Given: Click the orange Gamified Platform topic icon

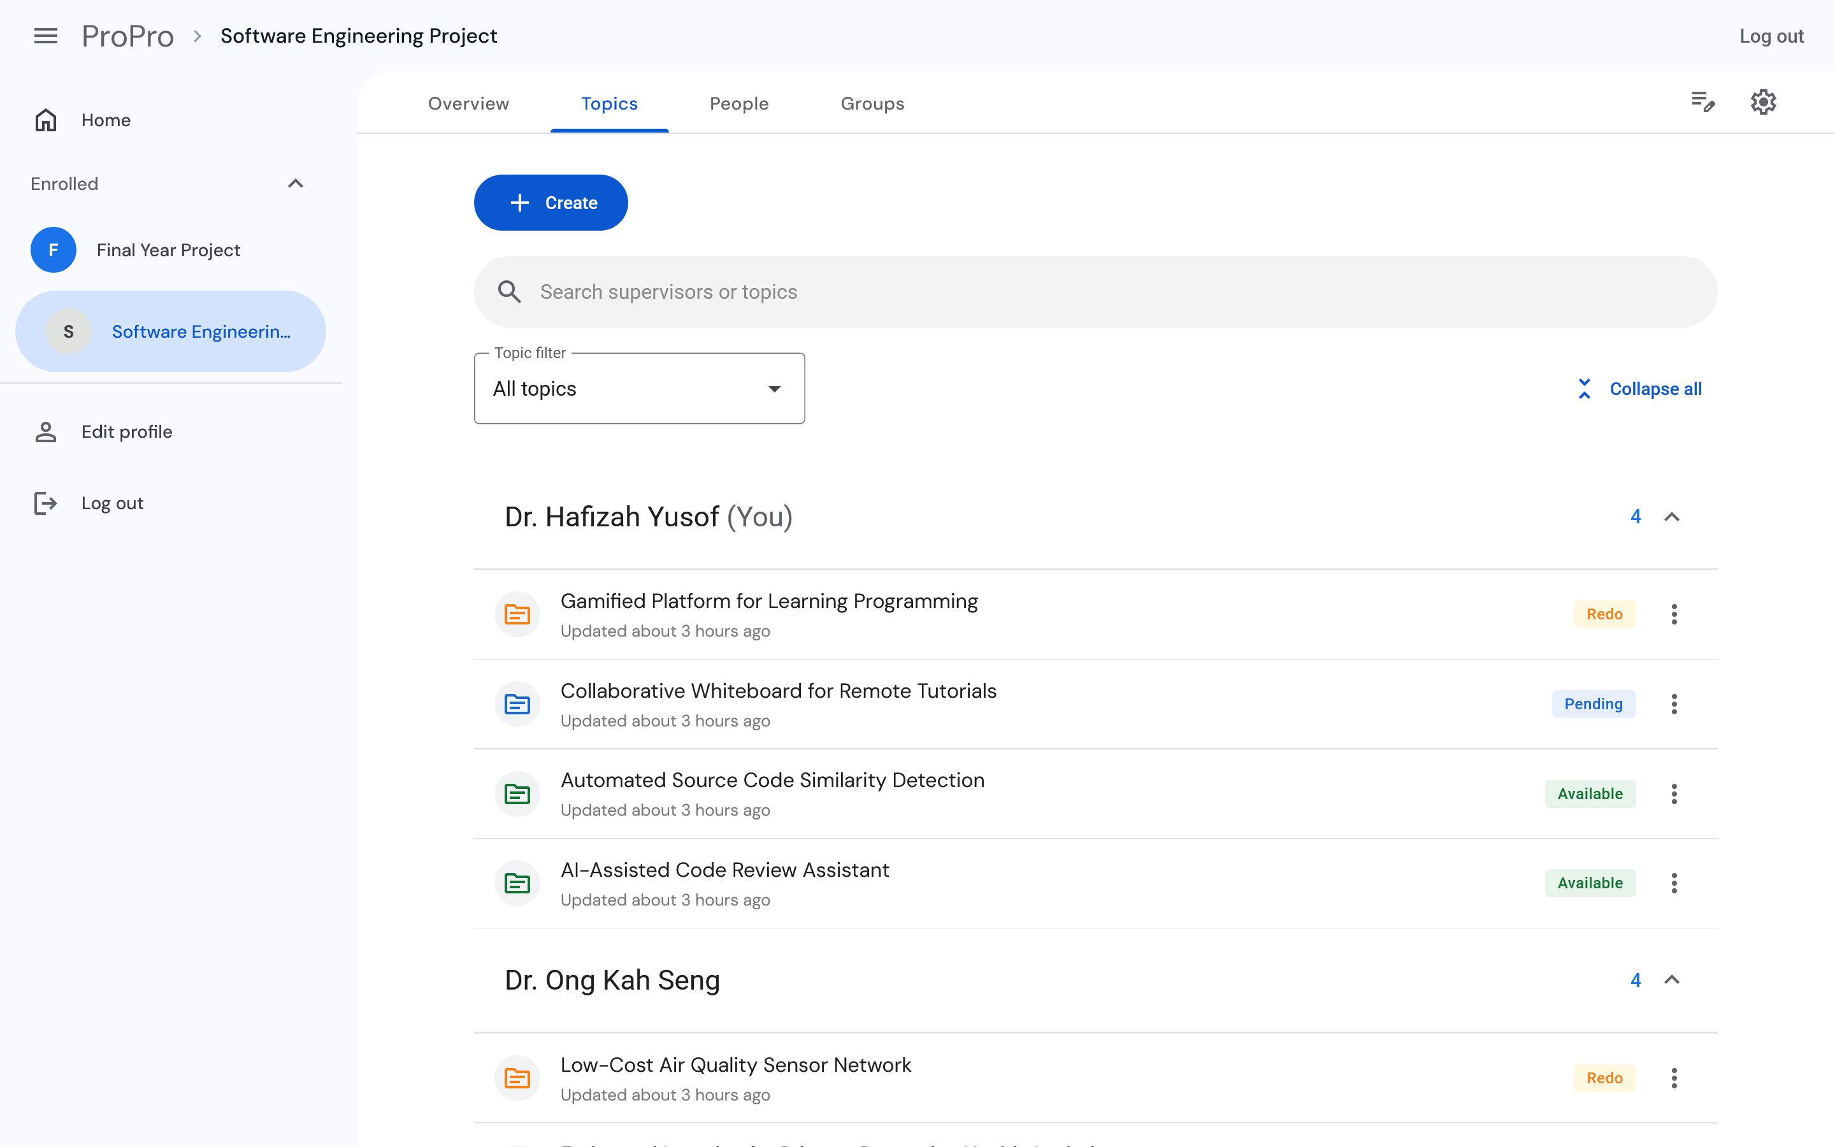Looking at the screenshot, I should (517, 614).
